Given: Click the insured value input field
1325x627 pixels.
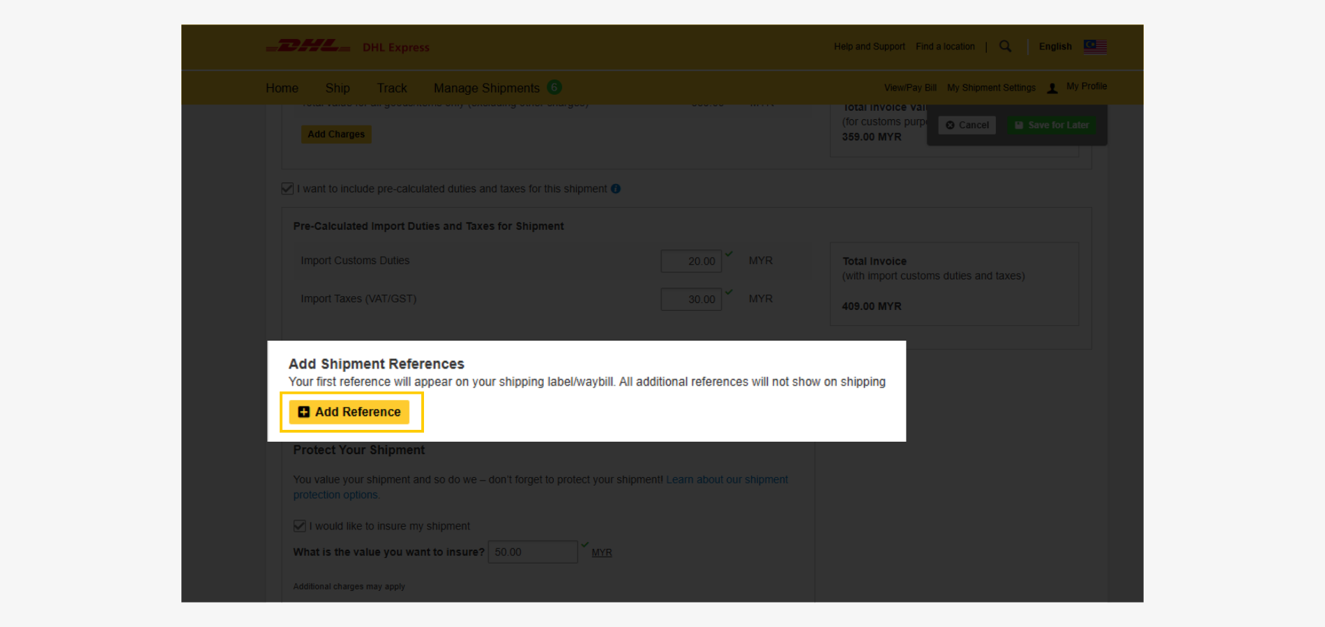Looking at the screenshot, I should click(x=533, y=552).
